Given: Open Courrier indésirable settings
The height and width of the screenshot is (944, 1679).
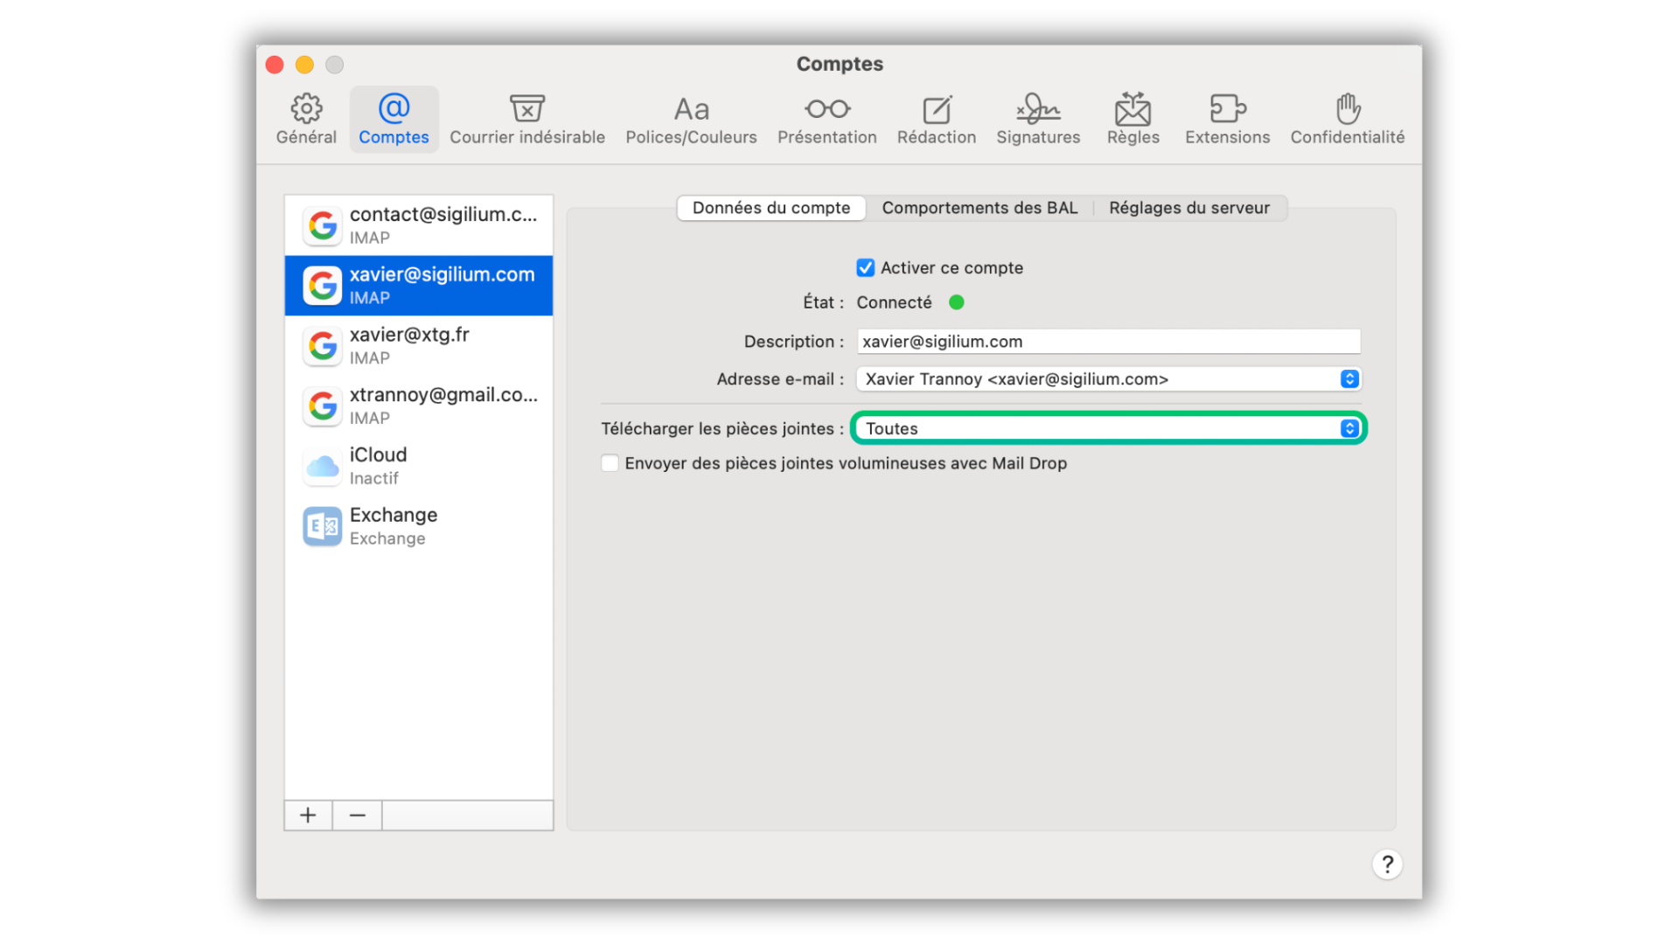Looking at the screenshot, I should coord(526,120).
